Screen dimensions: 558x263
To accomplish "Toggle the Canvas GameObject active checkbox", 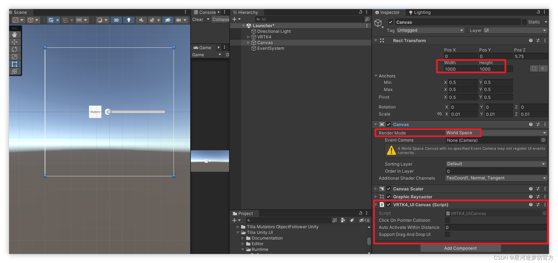I will [x=391, y=22].
